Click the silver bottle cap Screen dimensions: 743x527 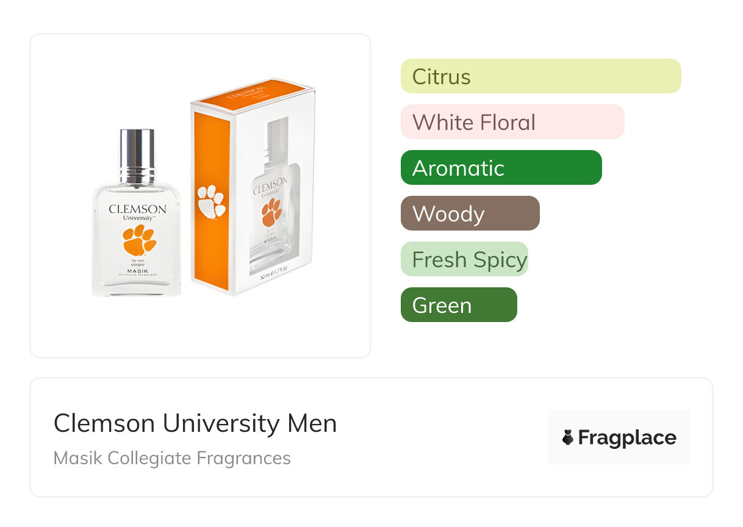pyautogui.click(x=137, y=156)
